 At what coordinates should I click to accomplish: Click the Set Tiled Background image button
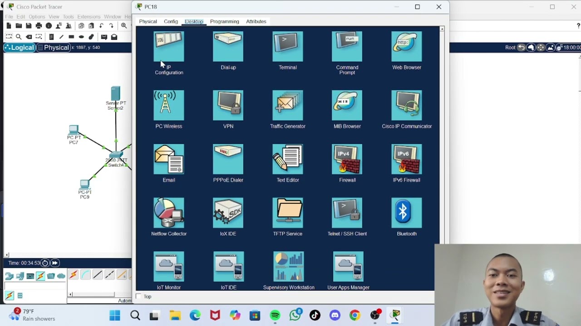(x=550, y=48)
